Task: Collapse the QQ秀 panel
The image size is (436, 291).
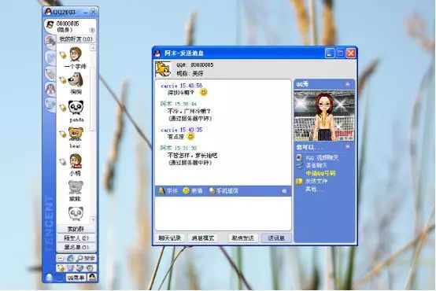Action: click(348, 84)
